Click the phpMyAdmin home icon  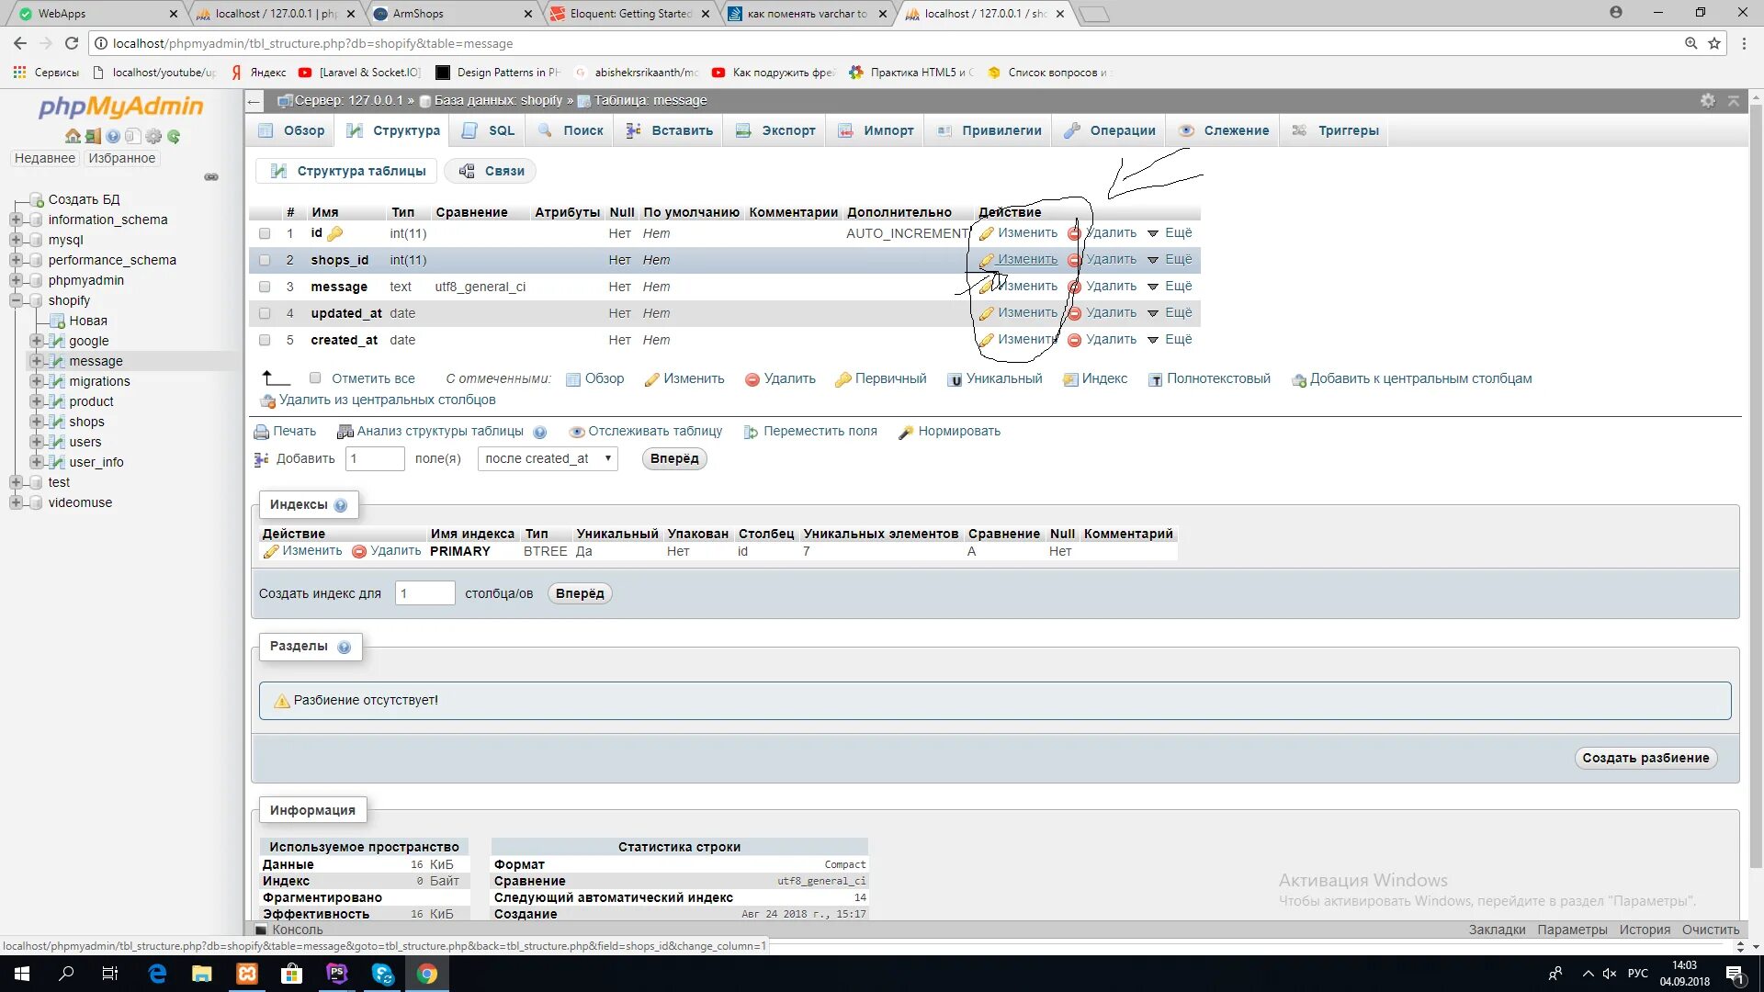tap(73, 137)
